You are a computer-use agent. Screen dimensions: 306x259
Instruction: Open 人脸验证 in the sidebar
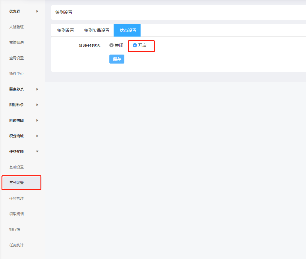point(16,27)
